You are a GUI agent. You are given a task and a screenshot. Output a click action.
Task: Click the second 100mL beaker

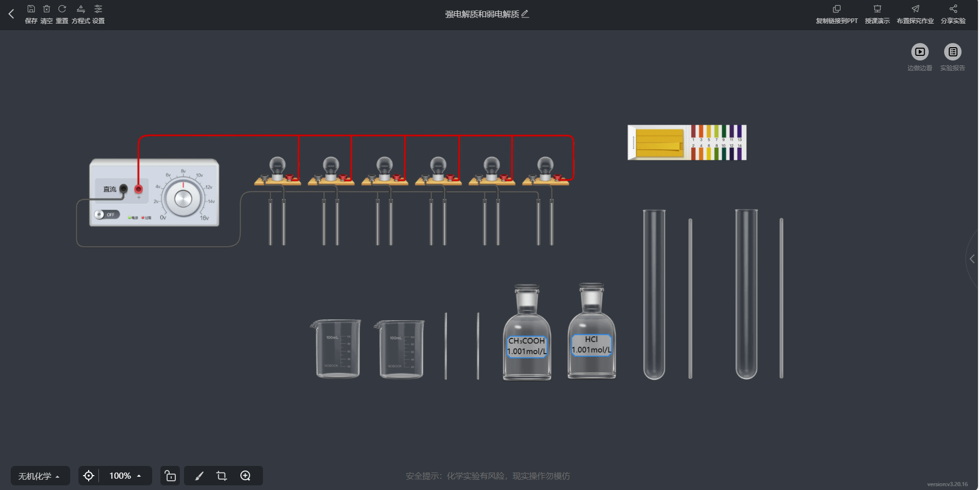point(400,349)
